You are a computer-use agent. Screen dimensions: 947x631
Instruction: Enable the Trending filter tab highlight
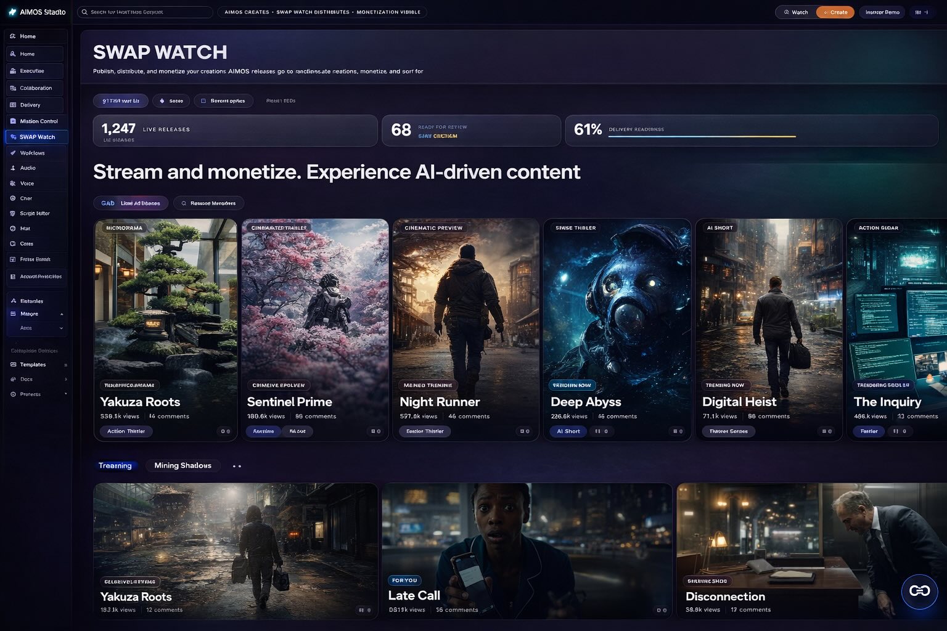click(116, 465)
